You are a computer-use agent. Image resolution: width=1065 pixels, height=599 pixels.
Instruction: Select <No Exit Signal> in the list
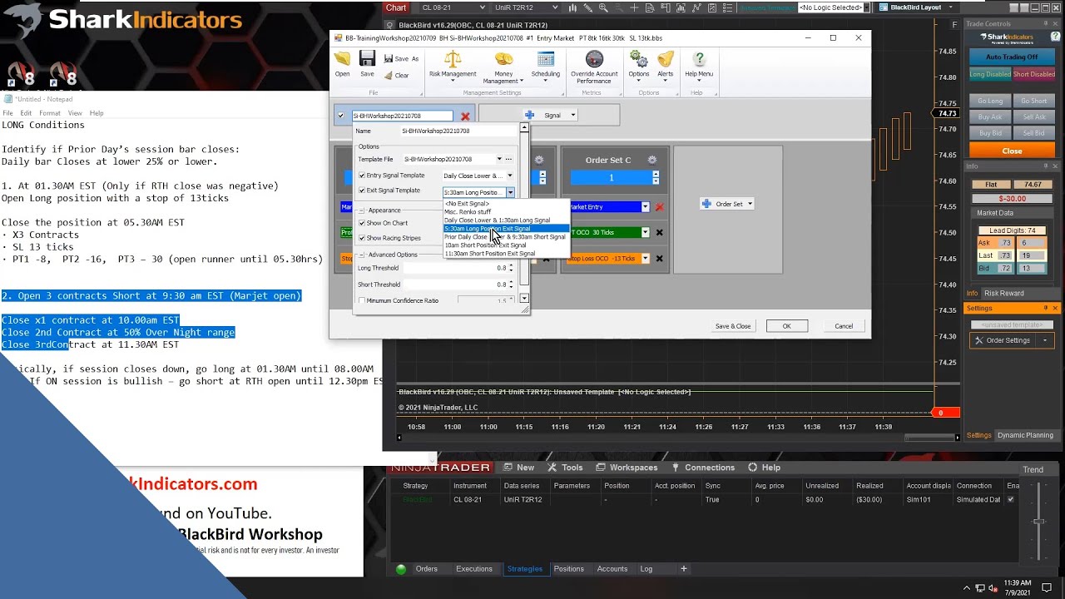point(467,204)
